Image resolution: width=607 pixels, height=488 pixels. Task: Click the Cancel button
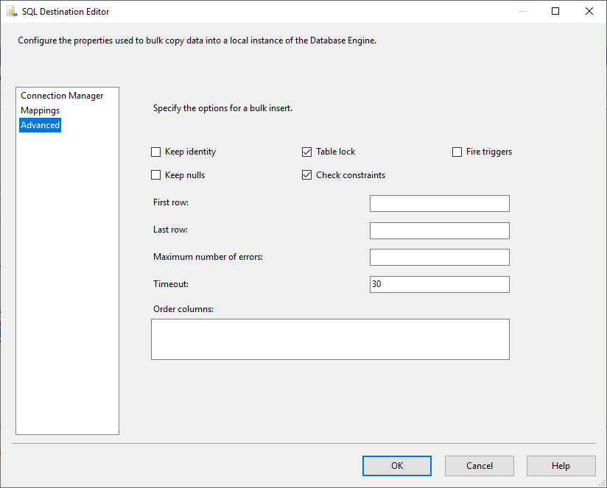pyautogui.click(x=480, y=465)
